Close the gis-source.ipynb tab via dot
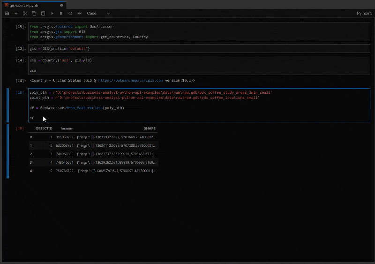 pos(61,5)
